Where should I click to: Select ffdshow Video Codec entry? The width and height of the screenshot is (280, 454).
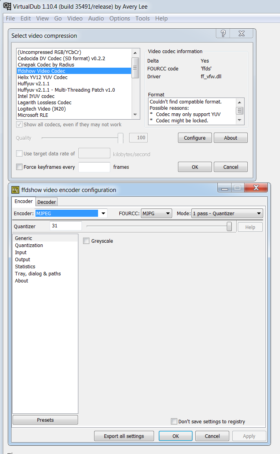click(74, 71)
